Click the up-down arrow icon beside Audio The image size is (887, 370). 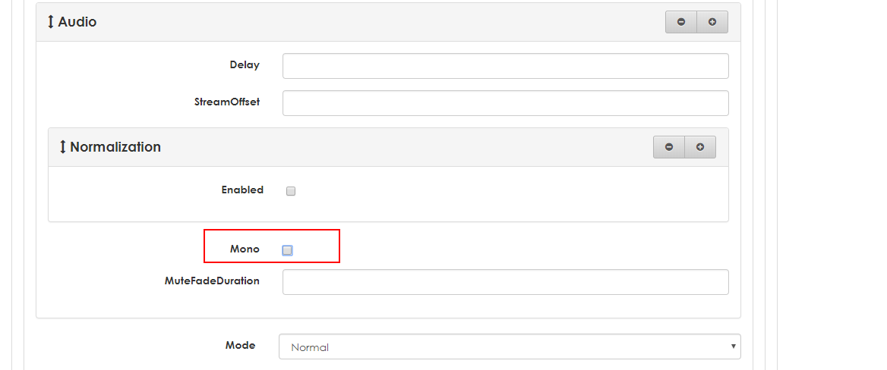[x=51, y=22]
